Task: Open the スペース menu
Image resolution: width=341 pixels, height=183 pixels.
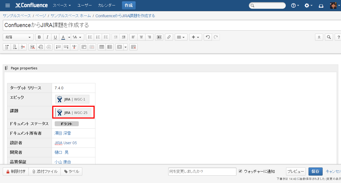Action: 62,5
